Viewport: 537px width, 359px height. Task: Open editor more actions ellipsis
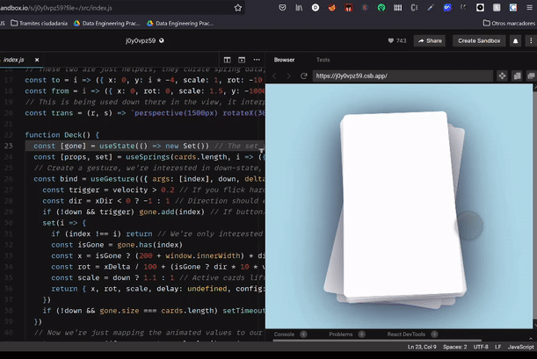[x=257, y=60]
